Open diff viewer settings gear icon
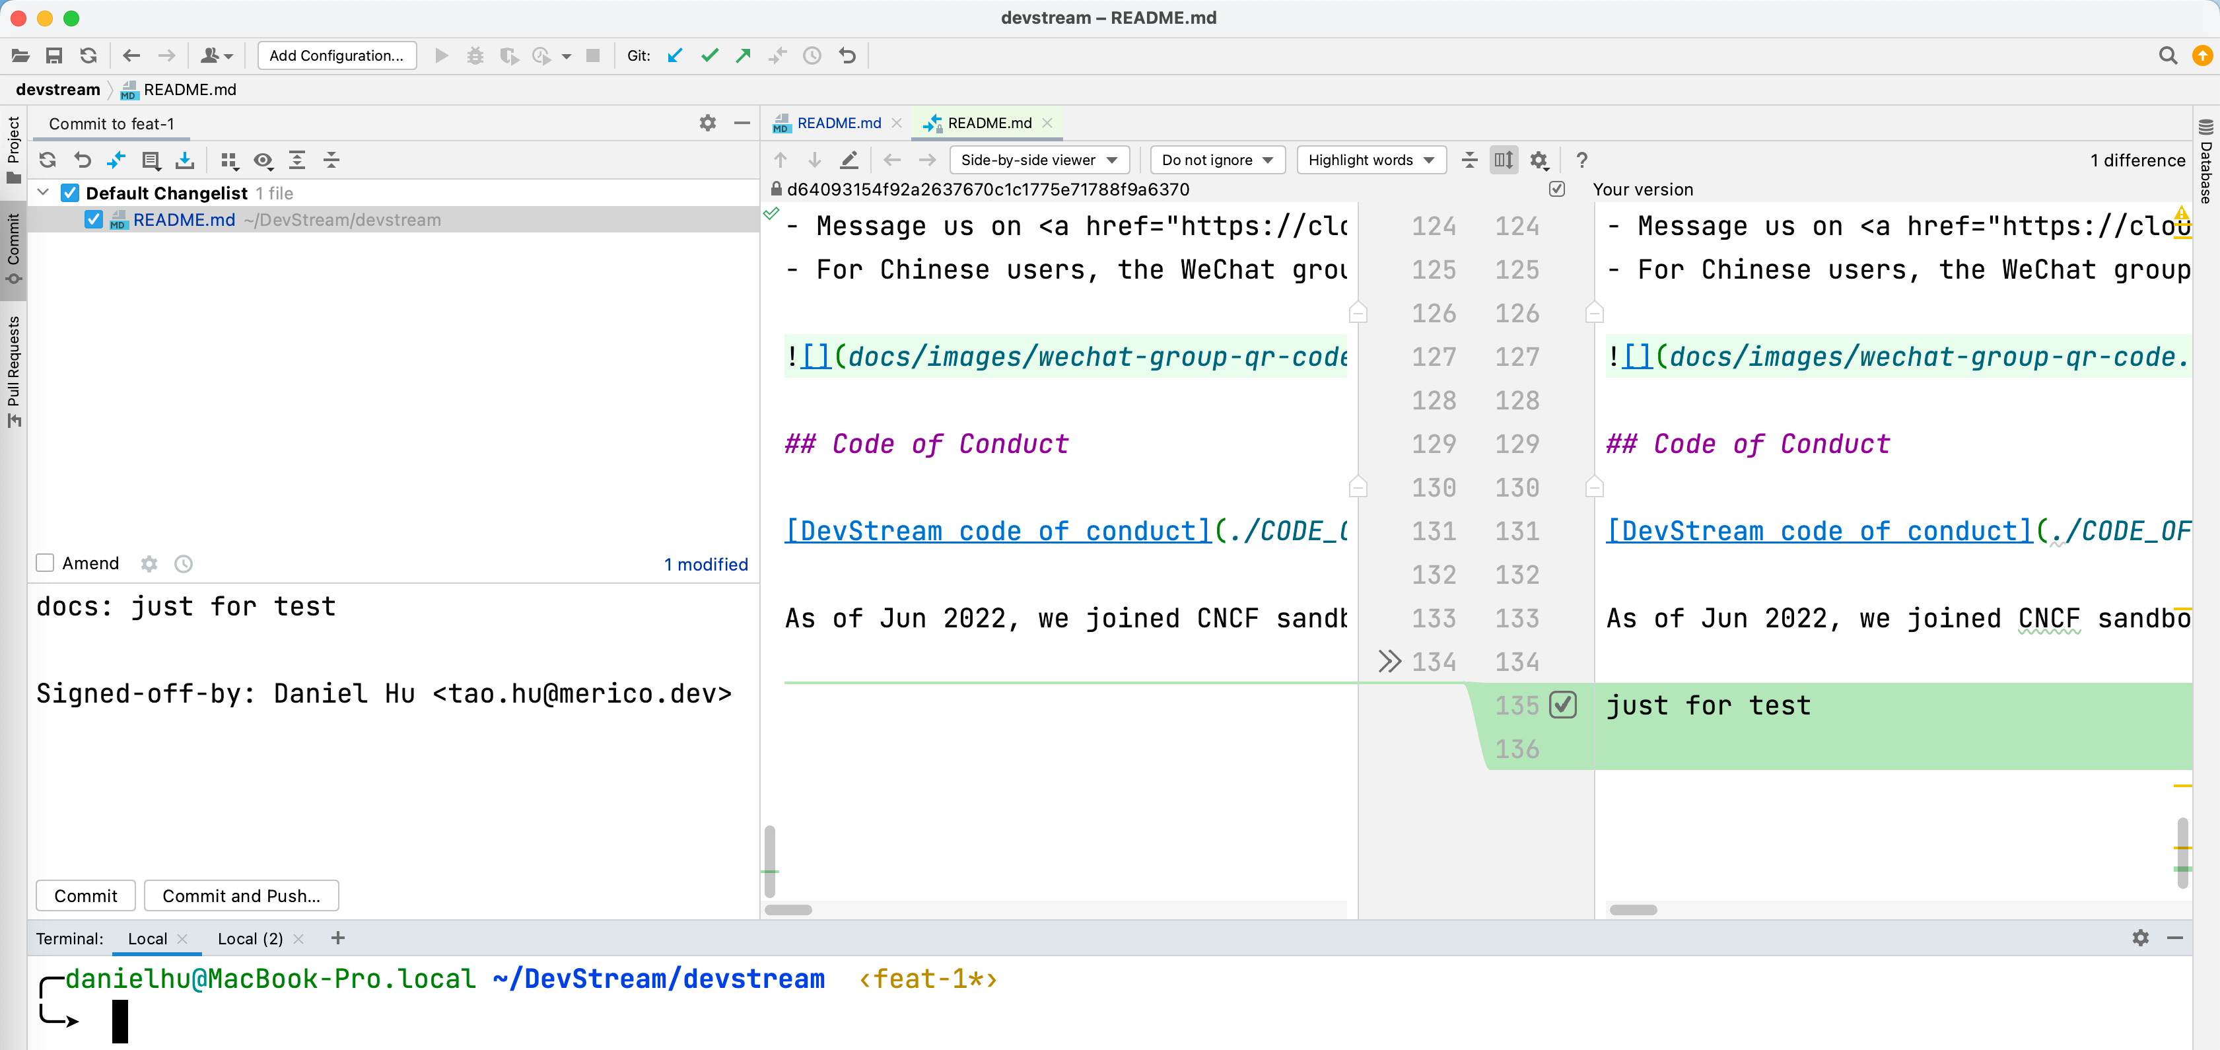The height and width of the screenshot is (1050, 2220). pos(1539,160)
